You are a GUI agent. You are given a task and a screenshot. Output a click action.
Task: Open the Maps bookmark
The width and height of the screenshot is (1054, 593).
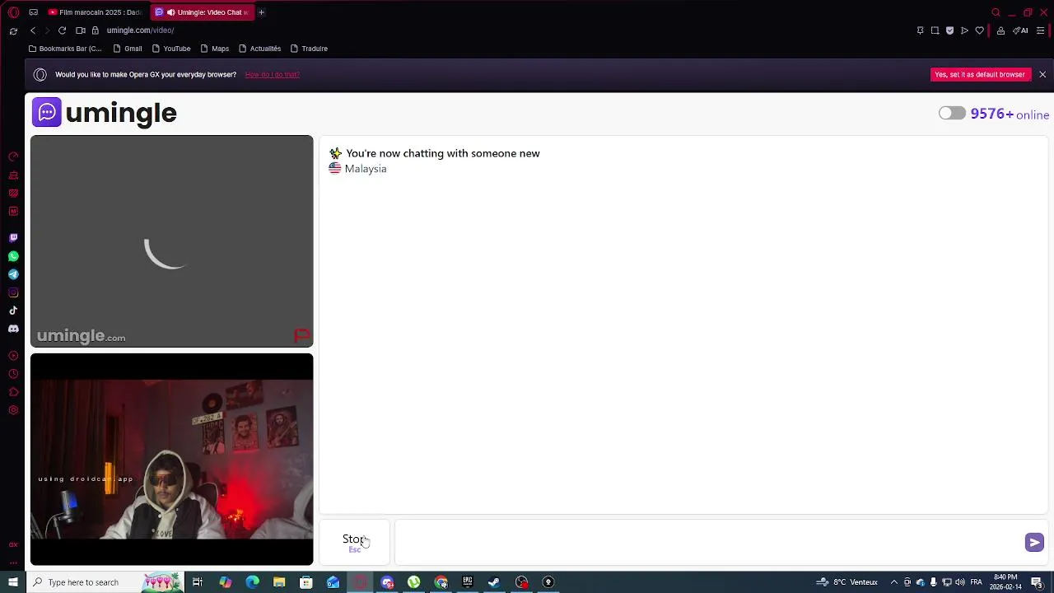(214, 49)
